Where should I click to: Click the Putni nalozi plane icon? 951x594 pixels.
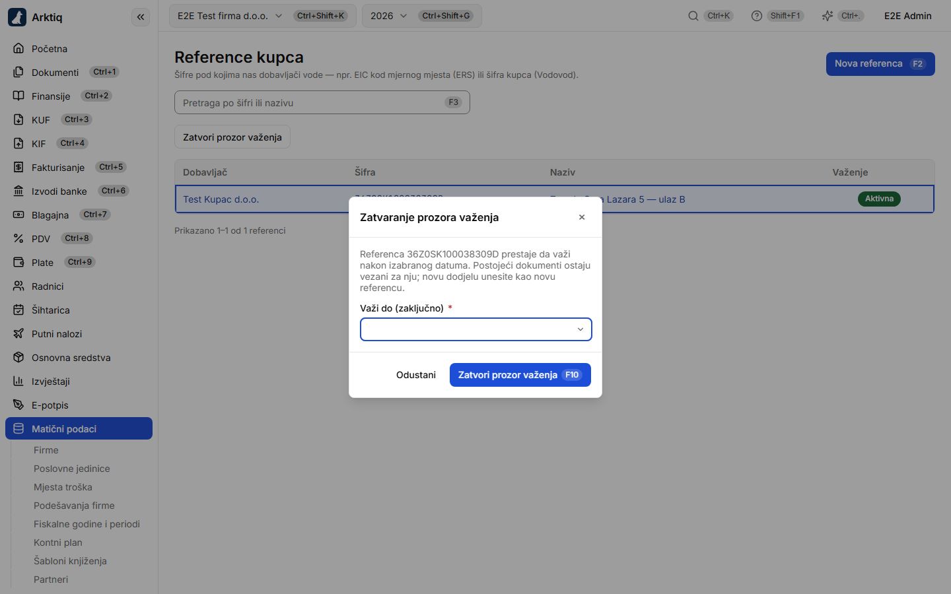18,333
